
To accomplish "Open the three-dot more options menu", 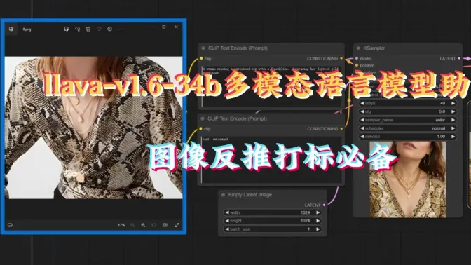I will click(121, 29).
